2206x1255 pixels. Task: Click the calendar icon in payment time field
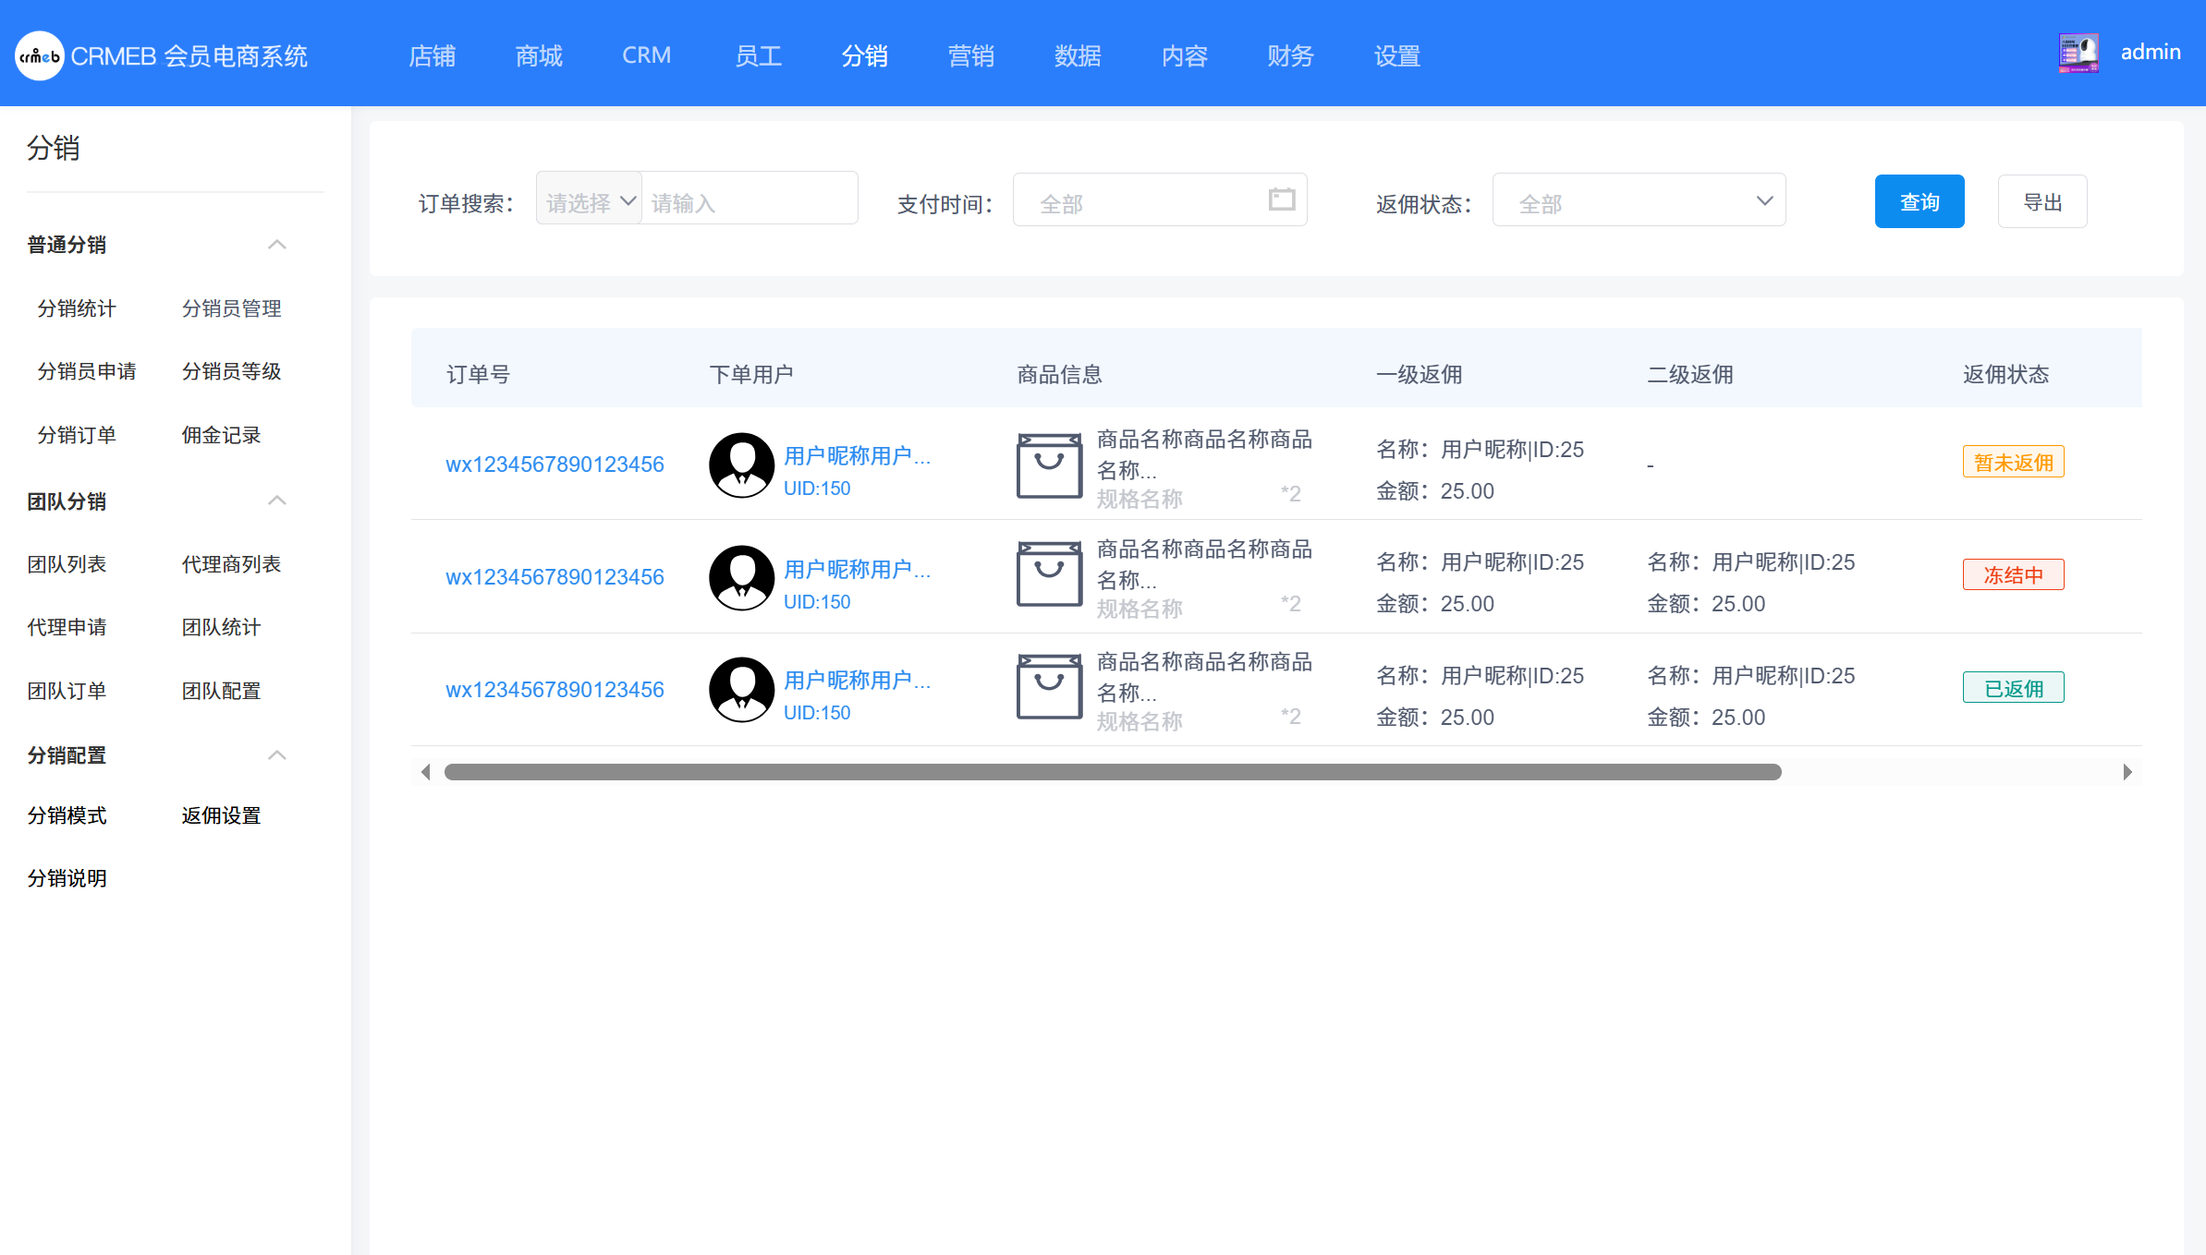point(1281,199)
